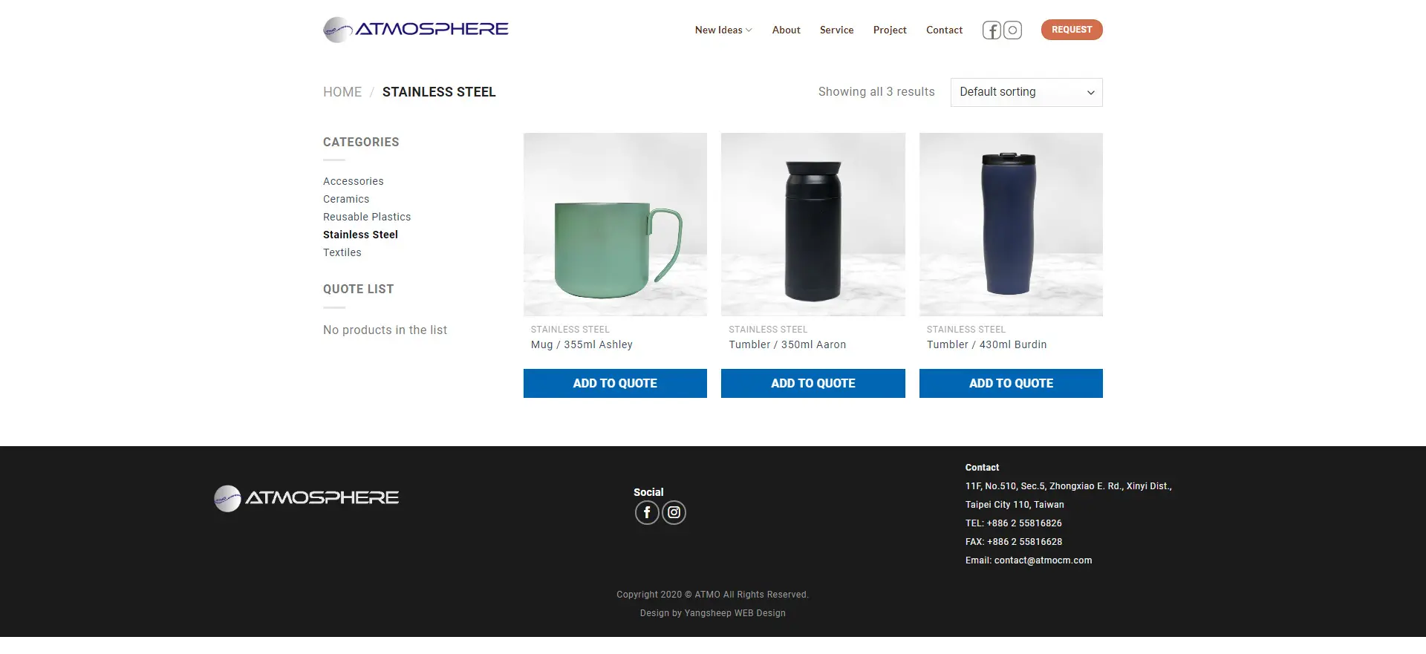This screenshot has width=1426, height=654.
Task: Open the Default sorting dropdown
Action: pos(1026,92)
